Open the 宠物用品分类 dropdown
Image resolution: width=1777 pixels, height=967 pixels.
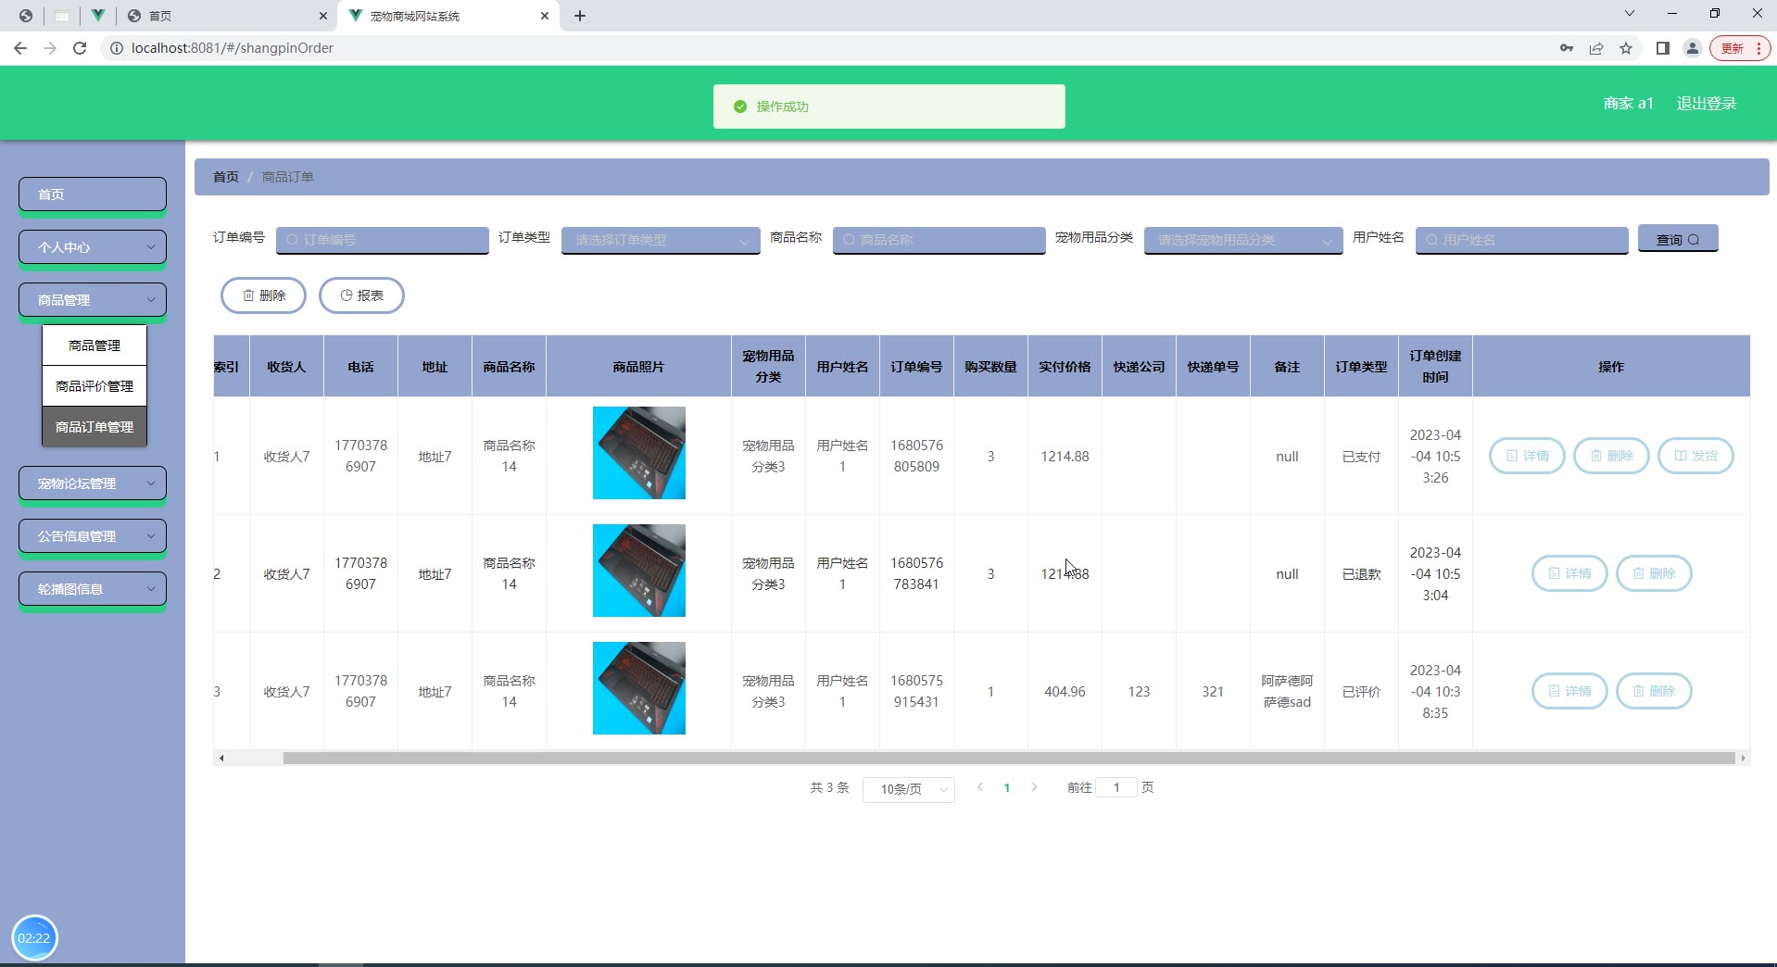1243,240
